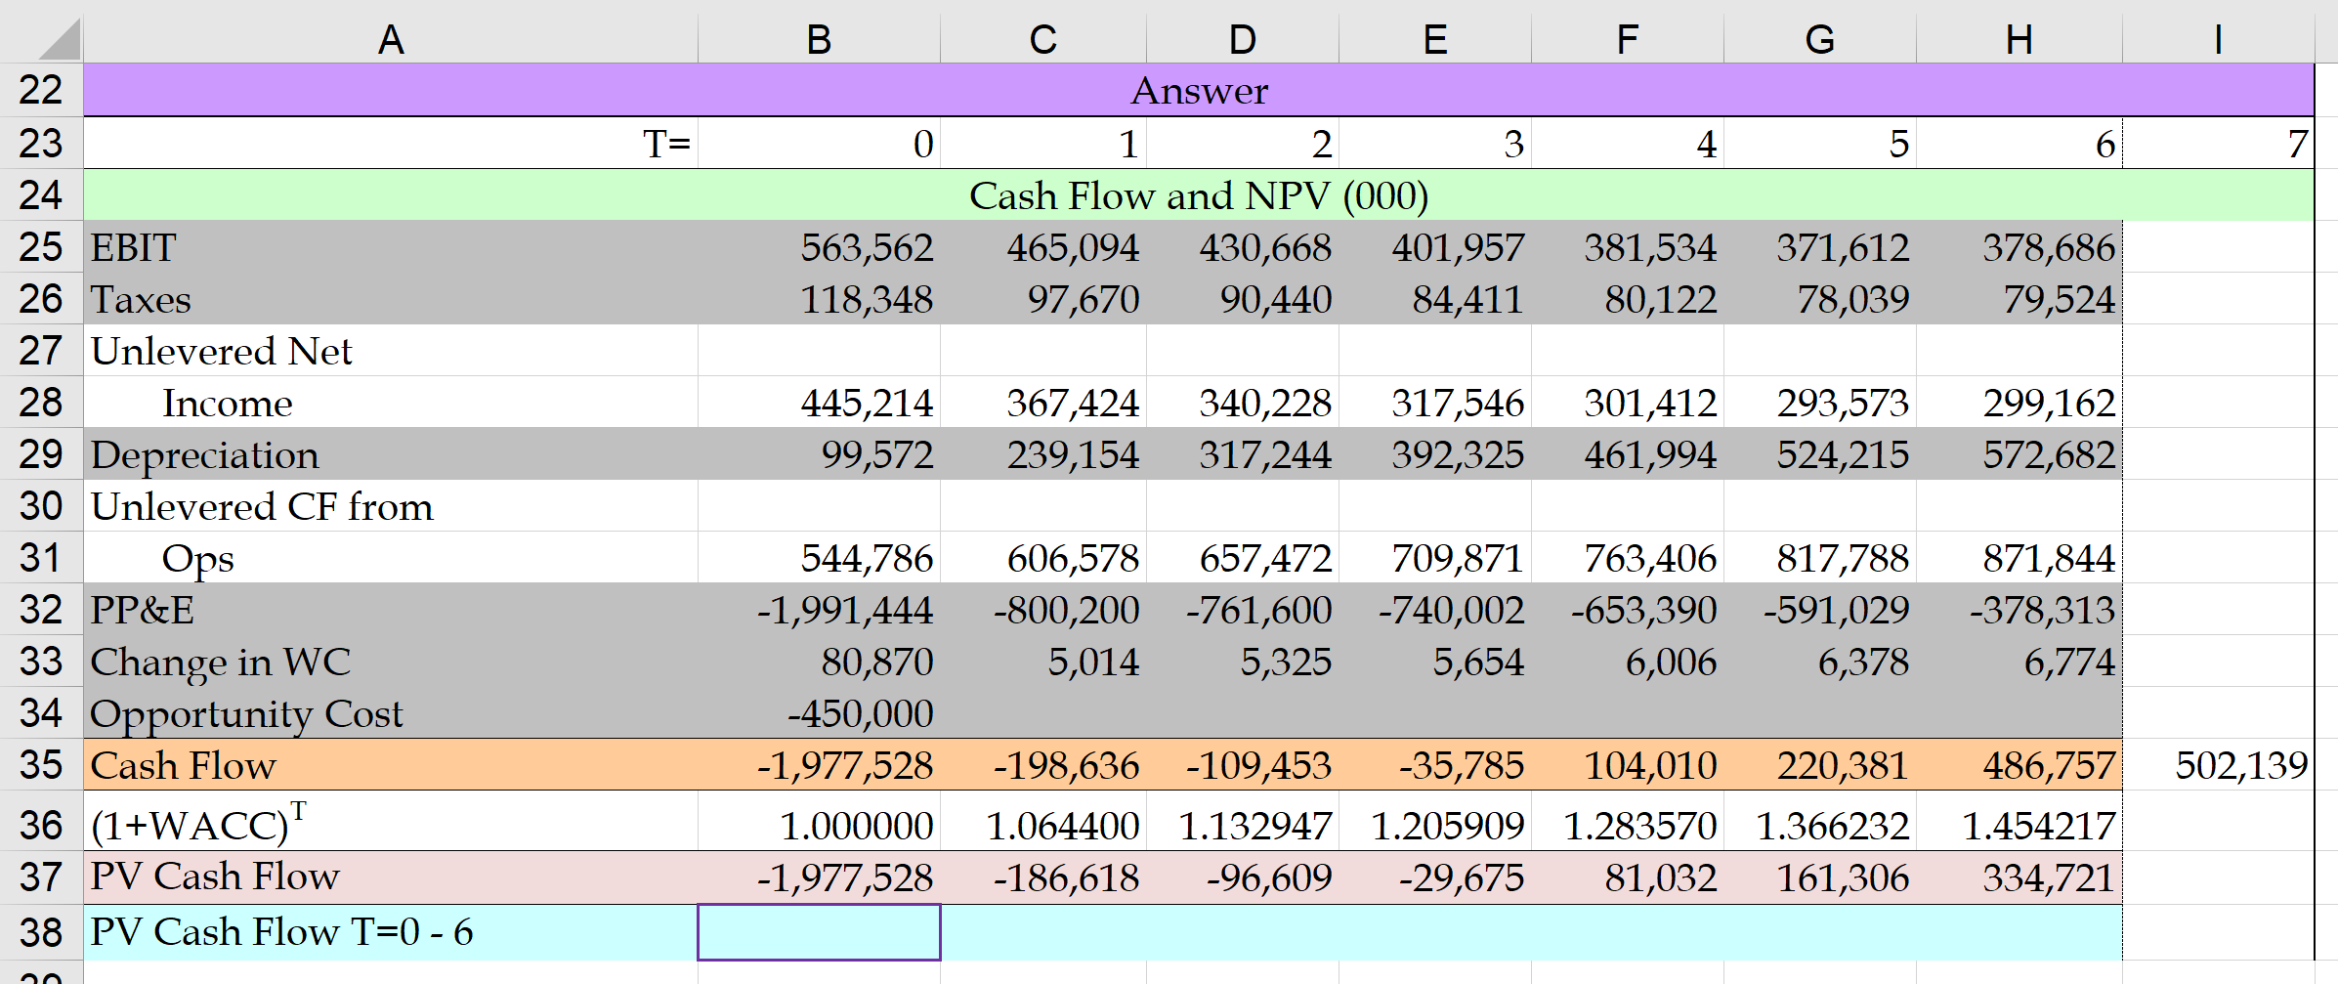Viewport: 2338px width, 984px height.
Task: Click the select-all corner triangle
Action: tap(60, 40)
